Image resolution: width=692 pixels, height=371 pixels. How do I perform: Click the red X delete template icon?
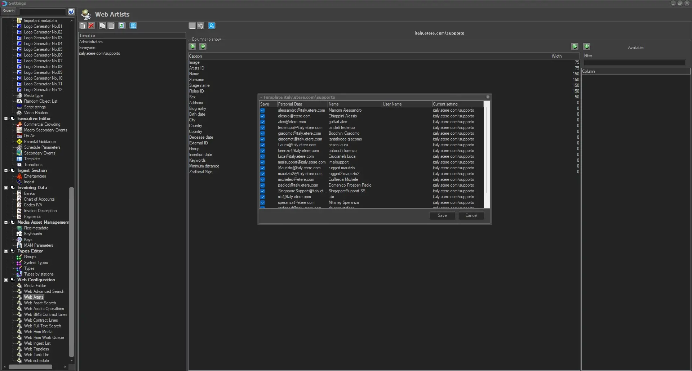click(x=91, y=26)
